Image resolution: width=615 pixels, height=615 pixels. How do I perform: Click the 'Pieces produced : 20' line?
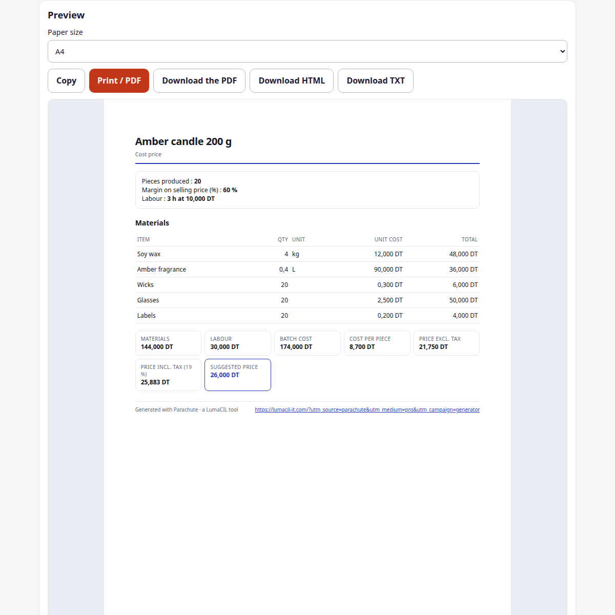171,181
